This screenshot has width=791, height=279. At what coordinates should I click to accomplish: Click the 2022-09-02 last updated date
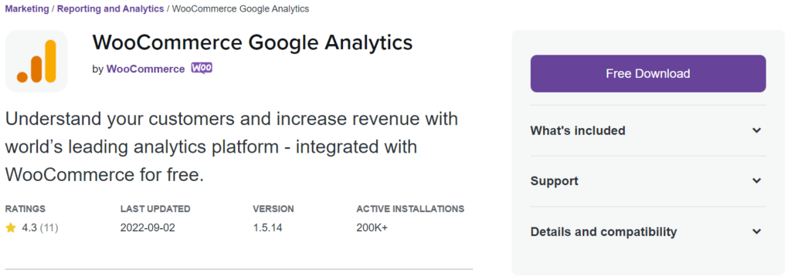[x=148, y=228]
